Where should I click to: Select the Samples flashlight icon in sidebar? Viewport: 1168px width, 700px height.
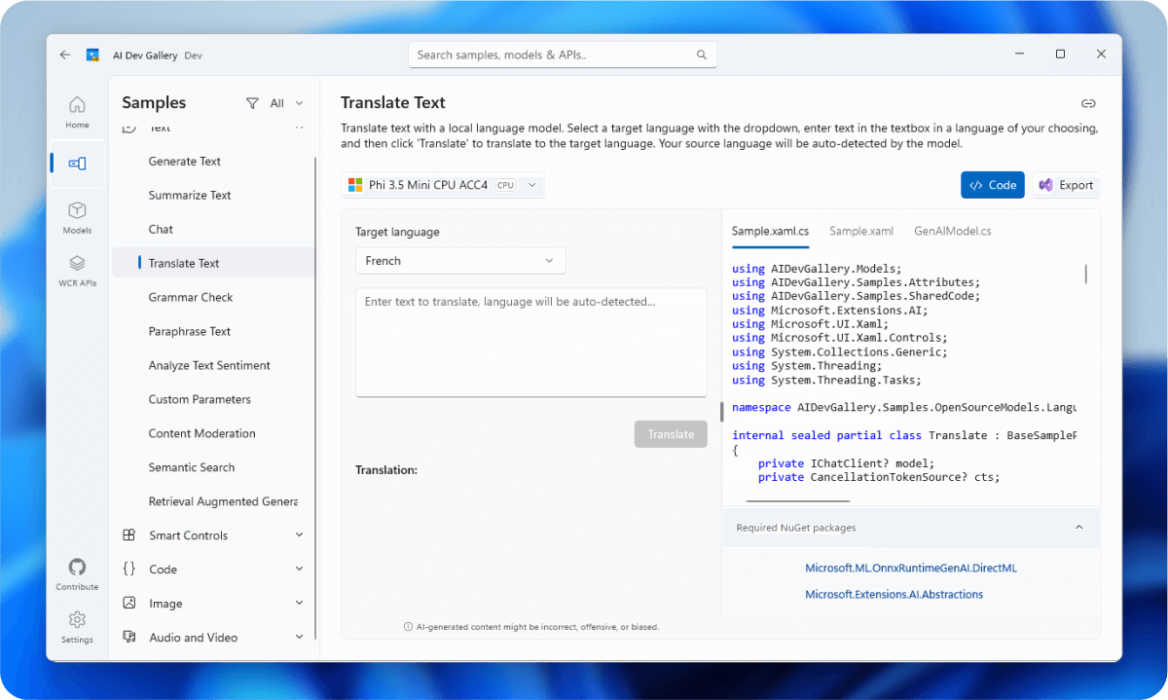point(77,164)
